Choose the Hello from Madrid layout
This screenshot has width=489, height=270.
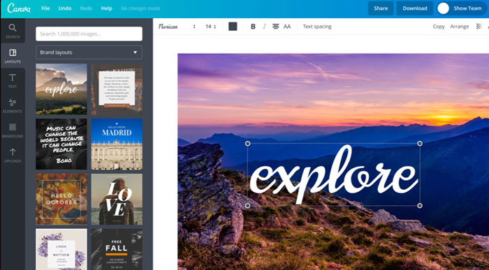(117, 144)
